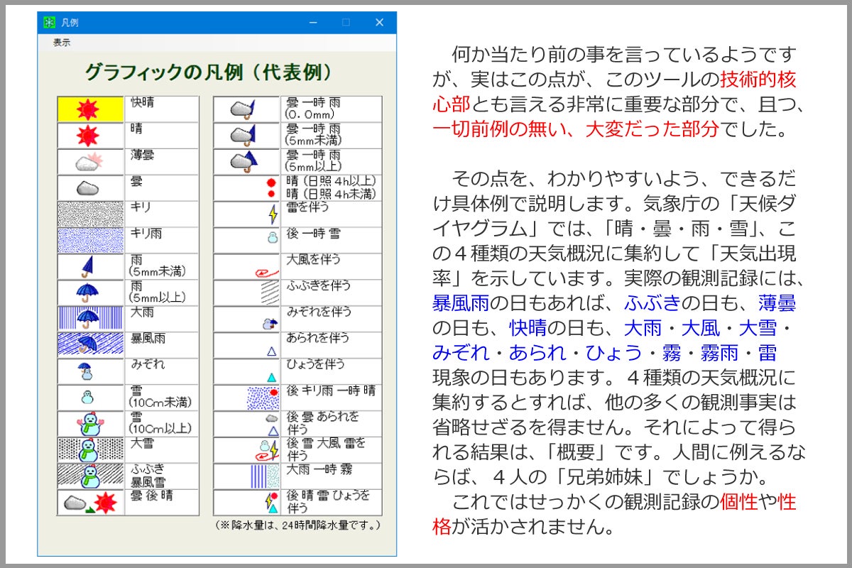Click the ふぶきを伴う diagonal hatch icon
This screenshot has height=568, width=852.
click(x=269, y=293)
